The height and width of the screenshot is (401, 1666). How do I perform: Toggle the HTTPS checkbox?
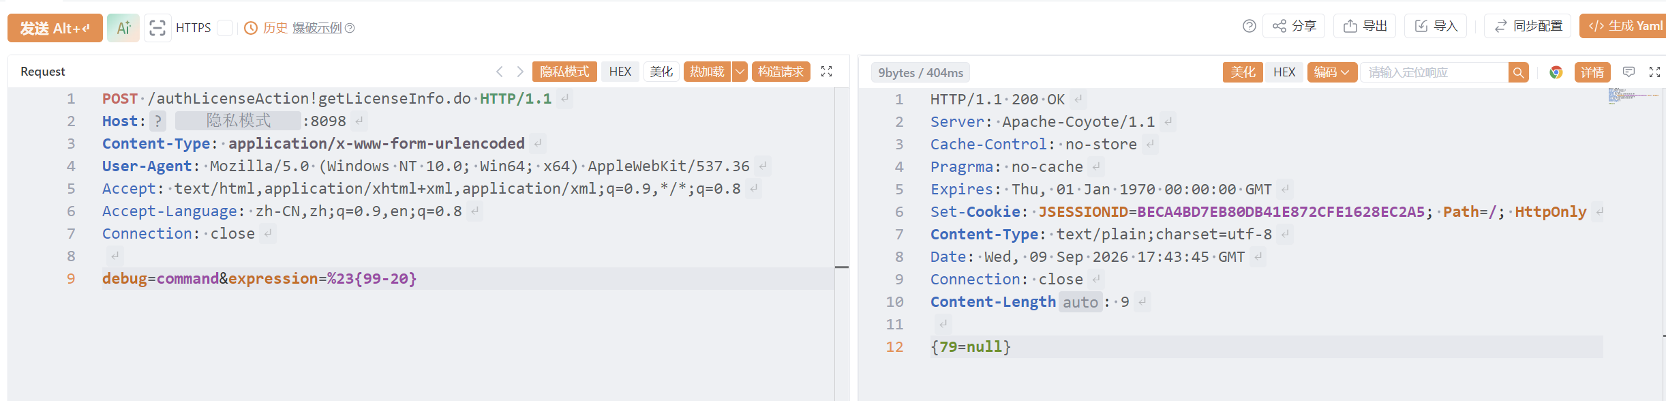[225, 28]
